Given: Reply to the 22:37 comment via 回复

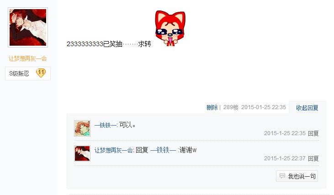Looking at the screenshot, I should click(313, 158).
